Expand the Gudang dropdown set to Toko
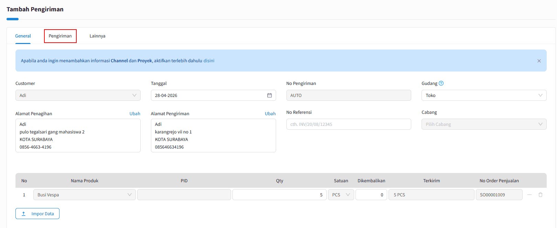 [484, 95]
